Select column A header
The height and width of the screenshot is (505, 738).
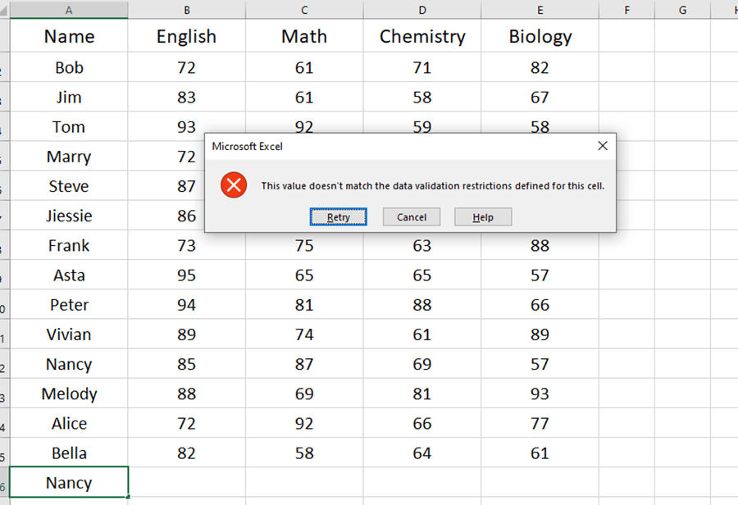click(x=69, y=10)
